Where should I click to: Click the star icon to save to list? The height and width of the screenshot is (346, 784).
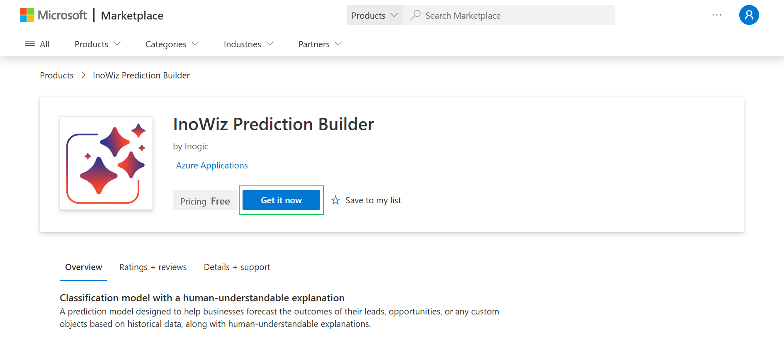[x=335, y=200]
